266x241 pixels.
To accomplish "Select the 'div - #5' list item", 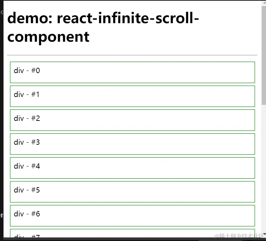I will tap(132, 192).
